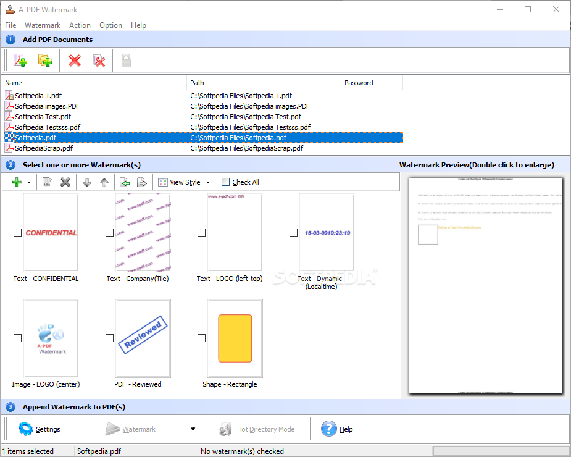Click the green plus add watermark icon
This screenshot has width=571, height=457.
click(17, 182)
